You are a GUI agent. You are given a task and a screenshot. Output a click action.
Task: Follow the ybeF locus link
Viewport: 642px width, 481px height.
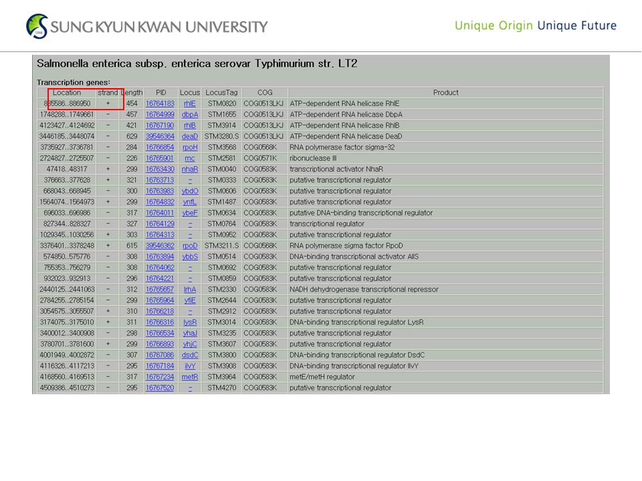click(x=190, y=213)
